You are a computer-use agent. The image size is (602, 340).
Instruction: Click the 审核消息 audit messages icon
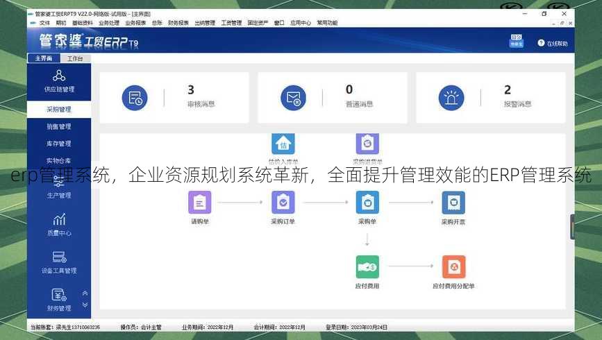135,98
